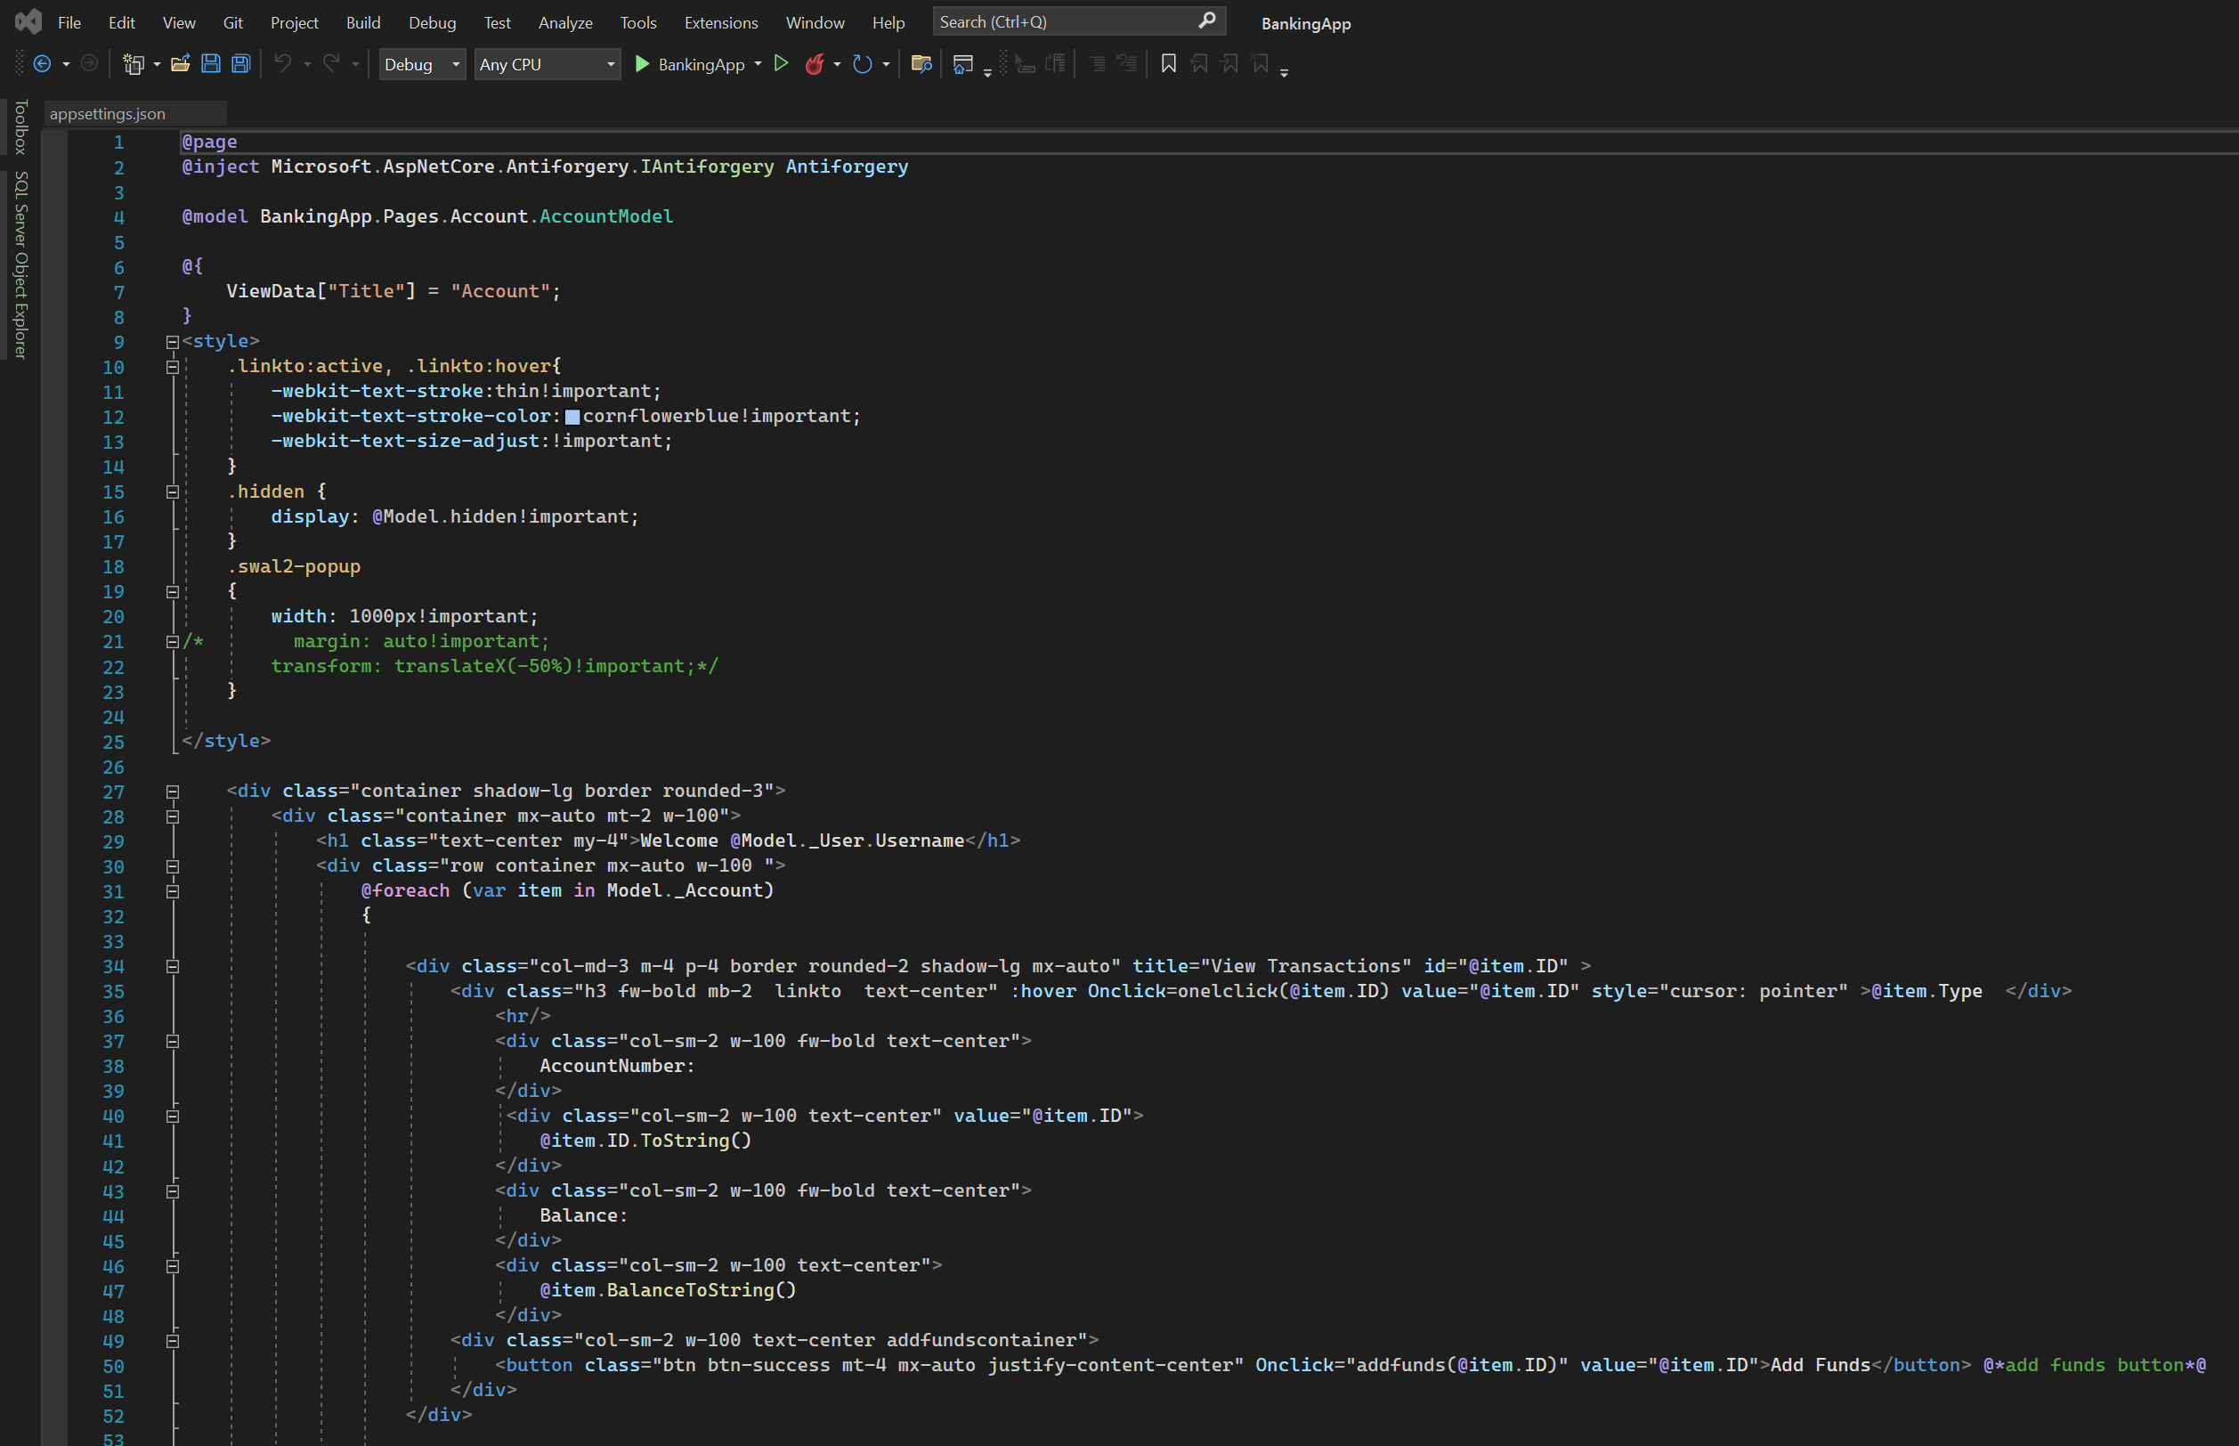Open the Debug menu in the menu bar

(x=433, y=22)
